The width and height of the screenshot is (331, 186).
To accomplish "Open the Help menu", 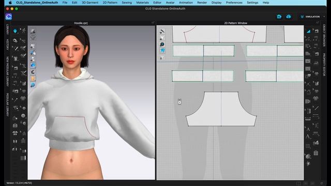I will (266, 3).
